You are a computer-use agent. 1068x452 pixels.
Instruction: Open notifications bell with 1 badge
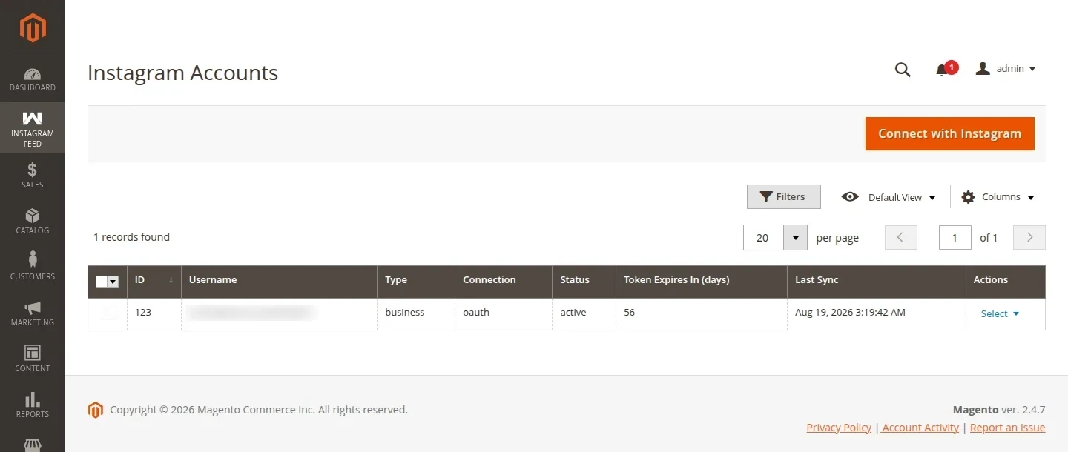945,69
